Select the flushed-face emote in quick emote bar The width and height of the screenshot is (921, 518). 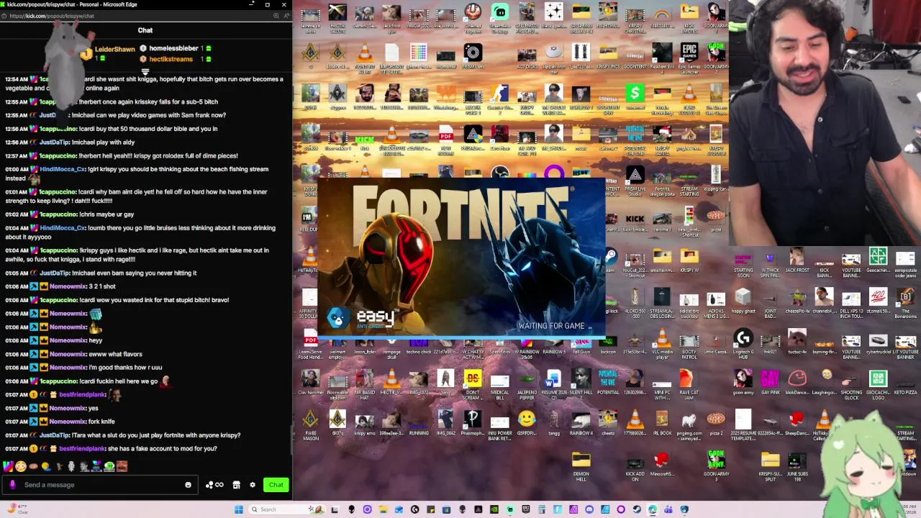click(21, 467)
